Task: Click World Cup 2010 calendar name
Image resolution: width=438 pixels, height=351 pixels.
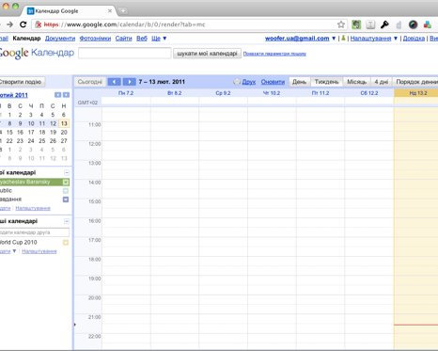Action: click(18, 243)
